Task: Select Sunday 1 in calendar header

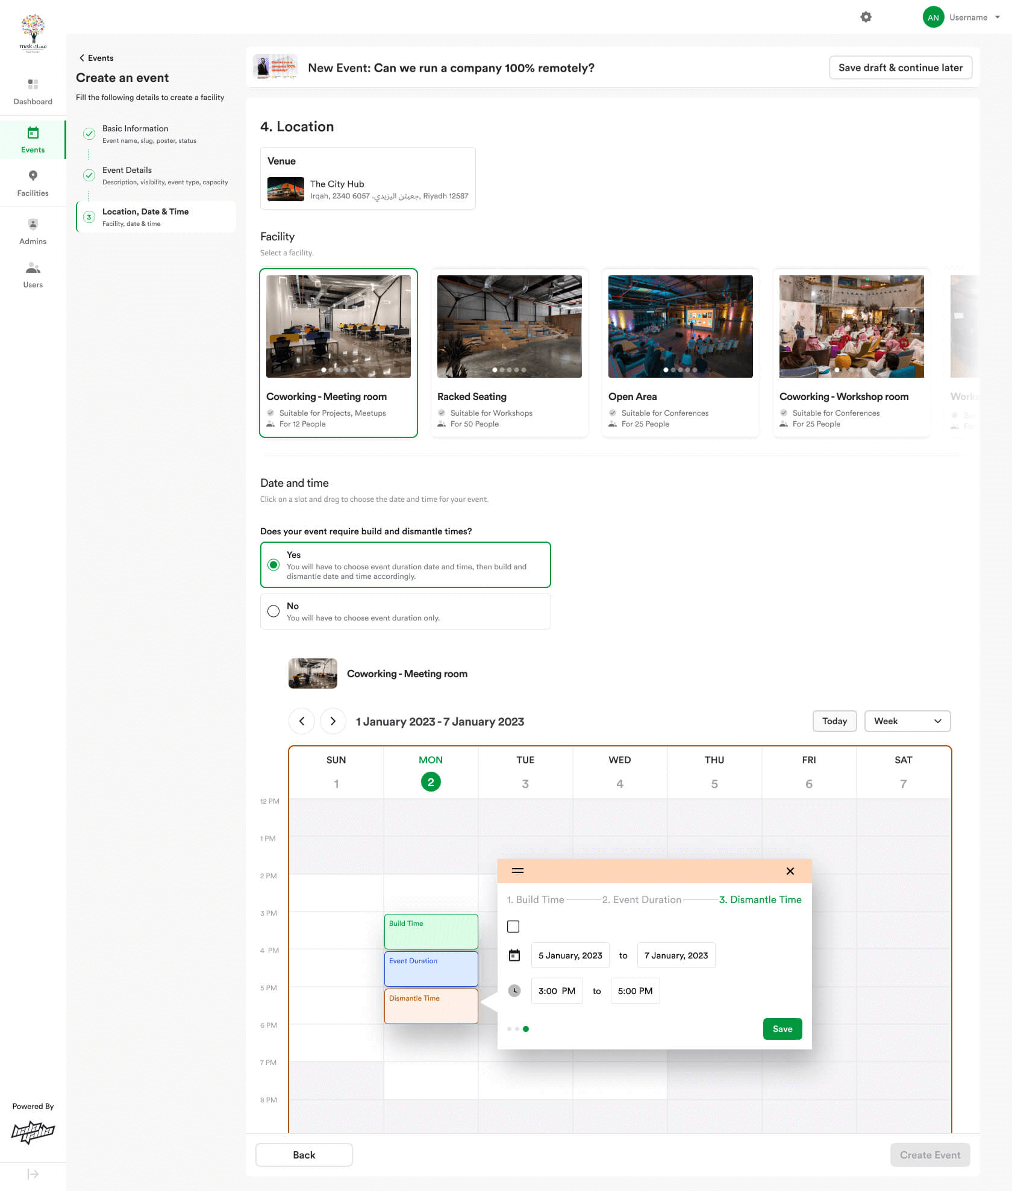Action: (x=336, y=772)
